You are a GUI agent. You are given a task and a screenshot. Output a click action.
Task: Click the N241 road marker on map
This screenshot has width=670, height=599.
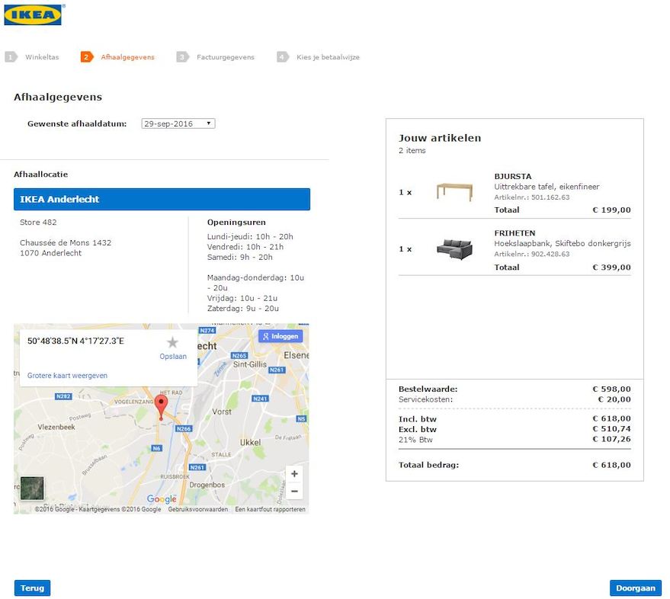pyautogui.click(x=260, y=399)
